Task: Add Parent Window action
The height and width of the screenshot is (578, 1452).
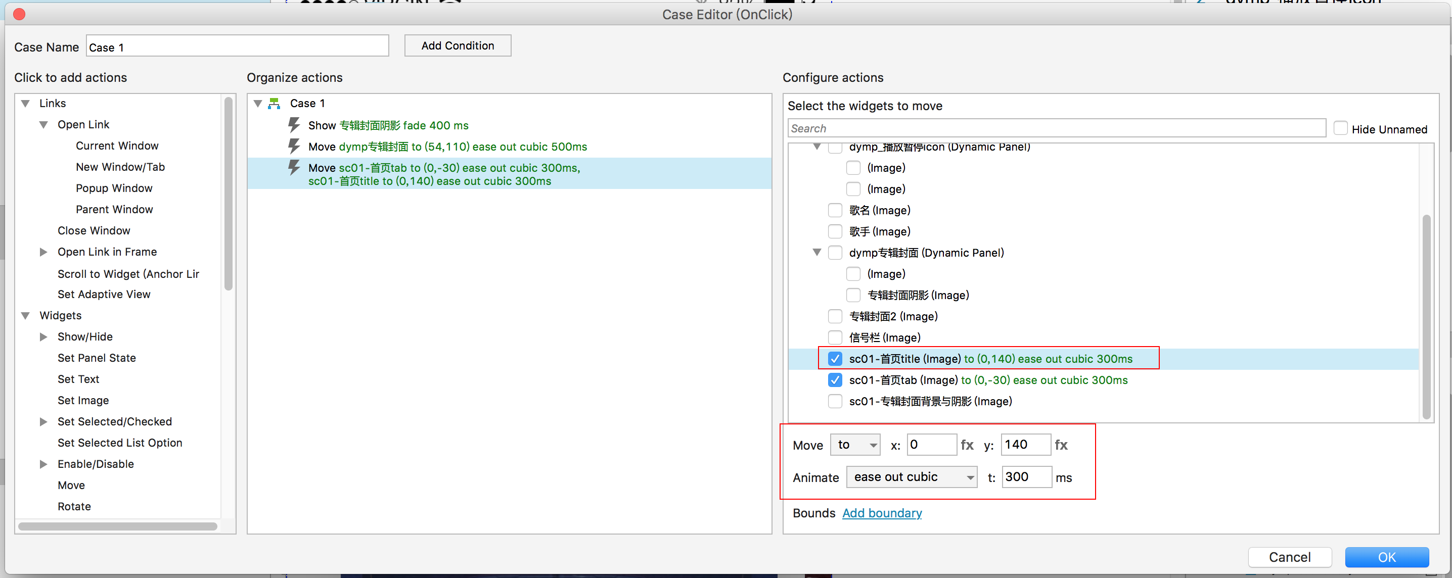Action: click(114, 209)
